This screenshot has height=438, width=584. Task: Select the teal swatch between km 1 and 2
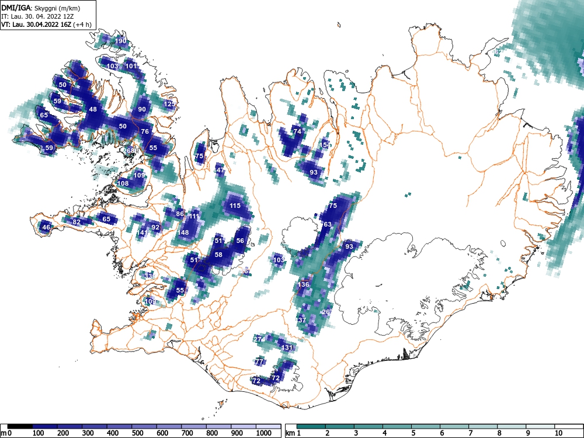[311, 426]
